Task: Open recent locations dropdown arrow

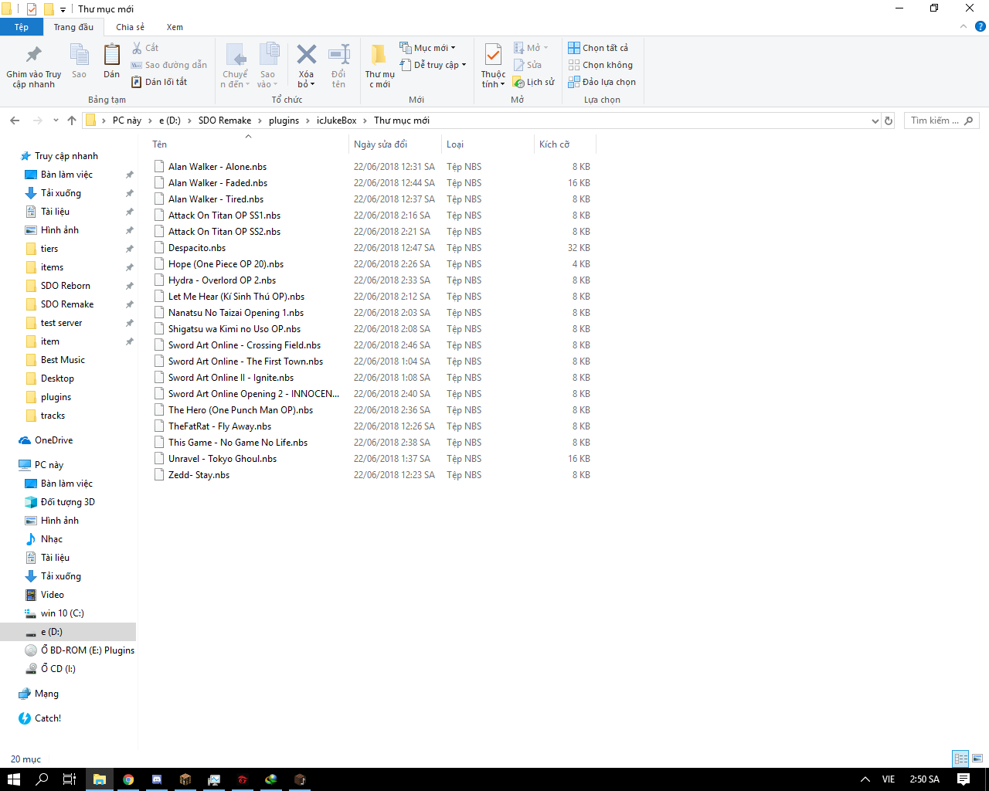Action: pyautogui.click(x=56, y=121)
